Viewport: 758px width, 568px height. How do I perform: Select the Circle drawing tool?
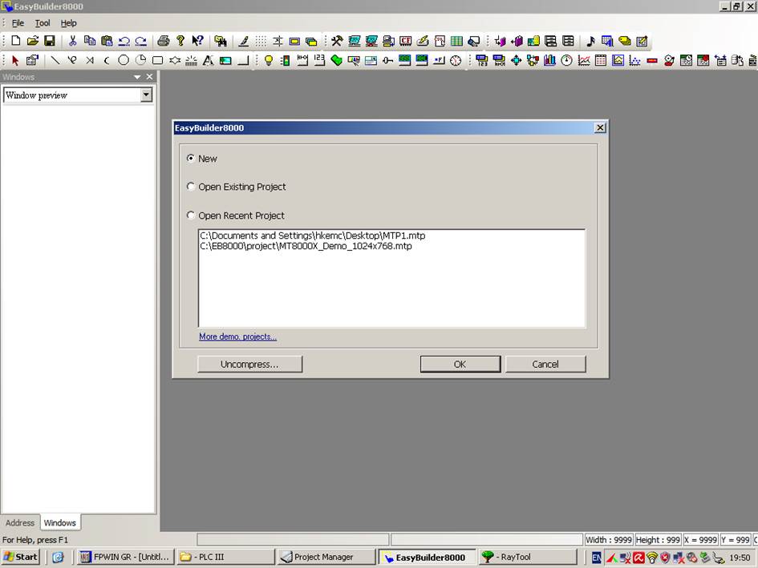coord(123,60)
